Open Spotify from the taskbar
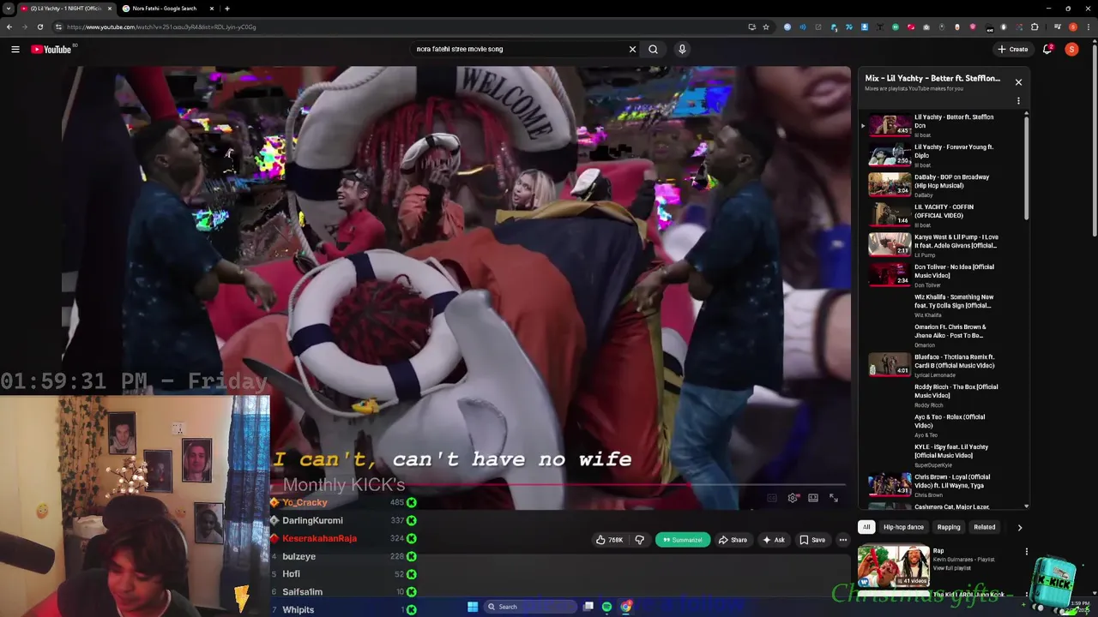Viewport: 1098px width, 617px height. (607, 607)
